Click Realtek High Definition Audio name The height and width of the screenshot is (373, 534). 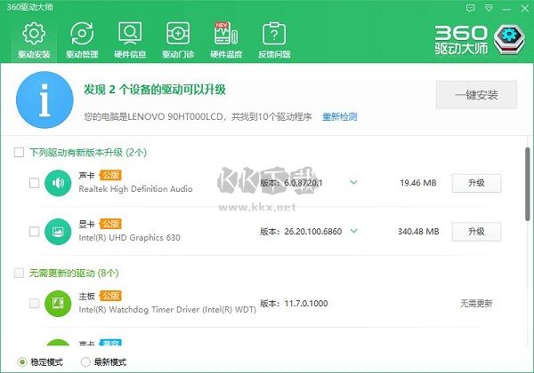135,189
